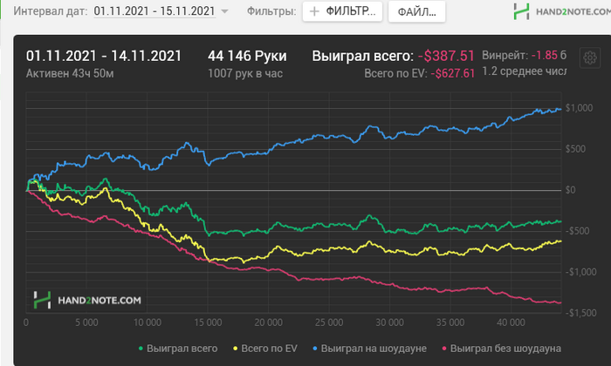Toggle the Выиграл всего green legend entry

coord(178,349)
